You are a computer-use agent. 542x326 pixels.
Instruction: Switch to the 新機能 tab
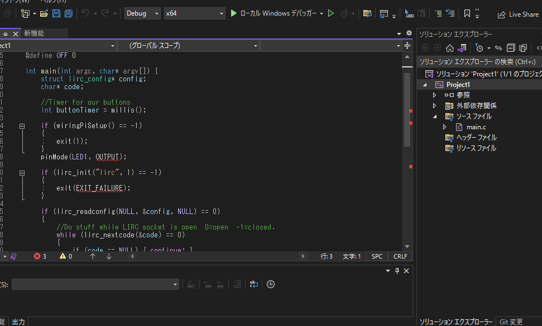[x=34, y=33]
